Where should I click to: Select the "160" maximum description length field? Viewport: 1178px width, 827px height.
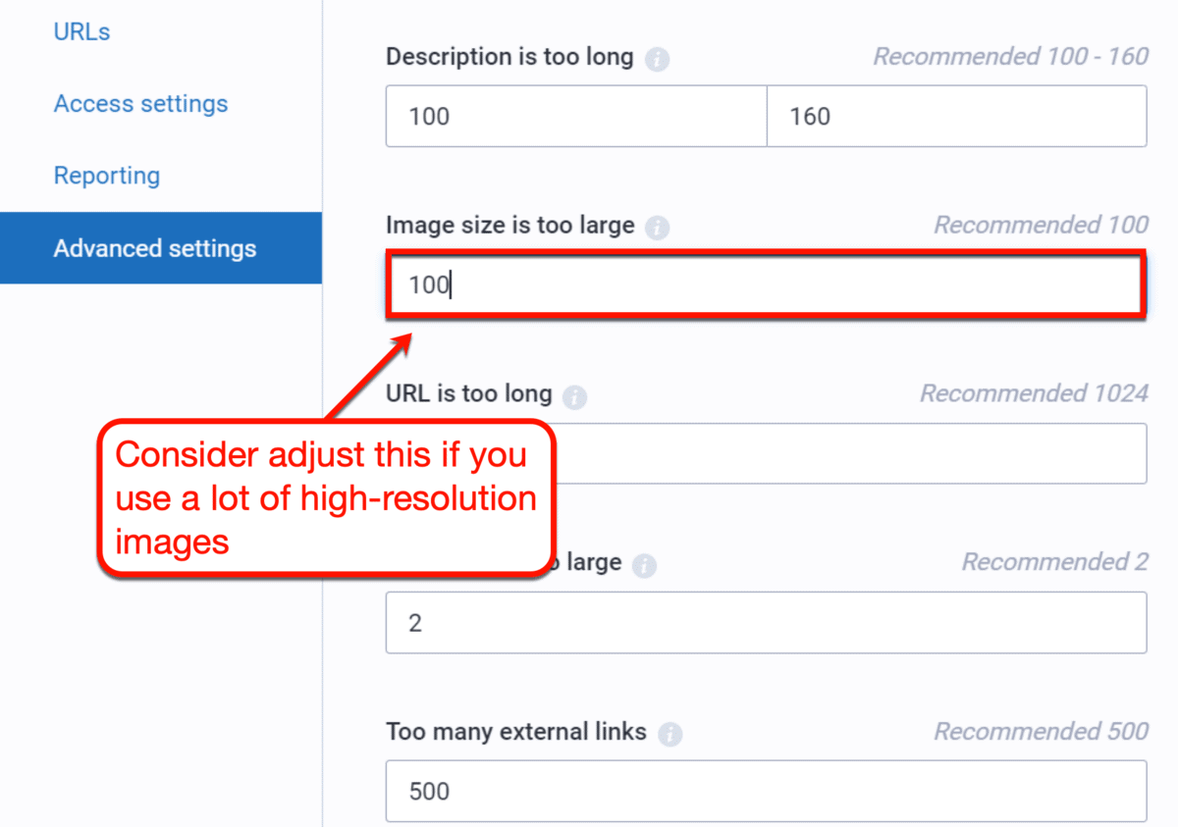pos(956,116)
